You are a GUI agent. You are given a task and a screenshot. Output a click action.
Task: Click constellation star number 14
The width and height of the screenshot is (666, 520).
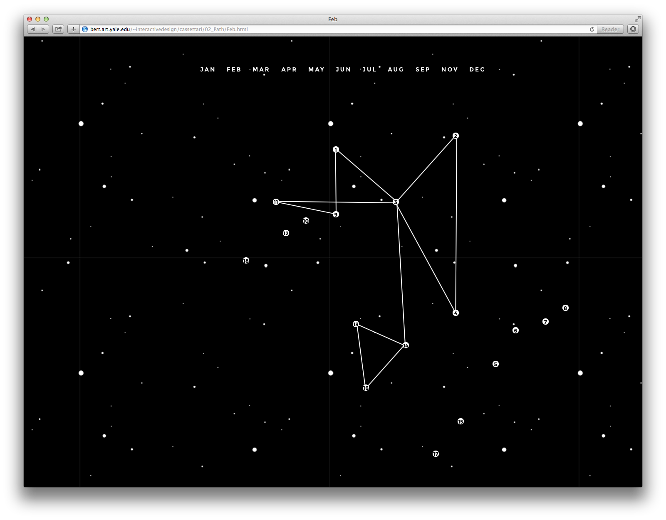406,345
